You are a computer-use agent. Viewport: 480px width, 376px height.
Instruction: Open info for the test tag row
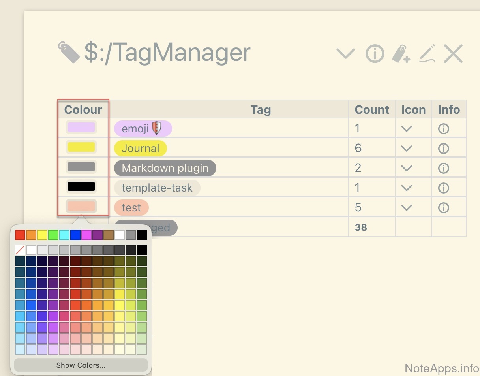click(444, 208)
